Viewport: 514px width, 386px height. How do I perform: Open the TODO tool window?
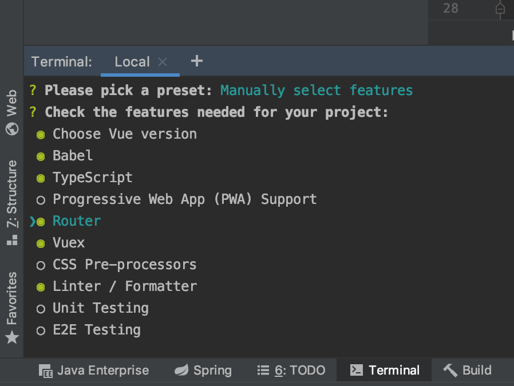pyautogui.click(x=291, y=371)
